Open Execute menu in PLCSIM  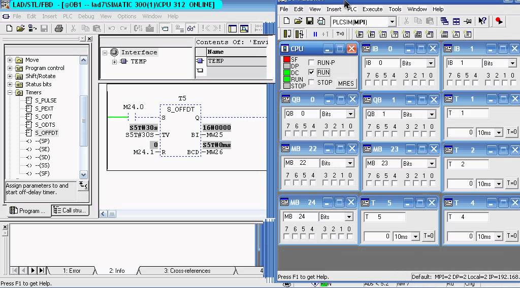[372, 9]
